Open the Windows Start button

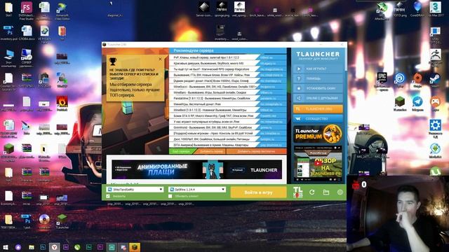(5, 247)
